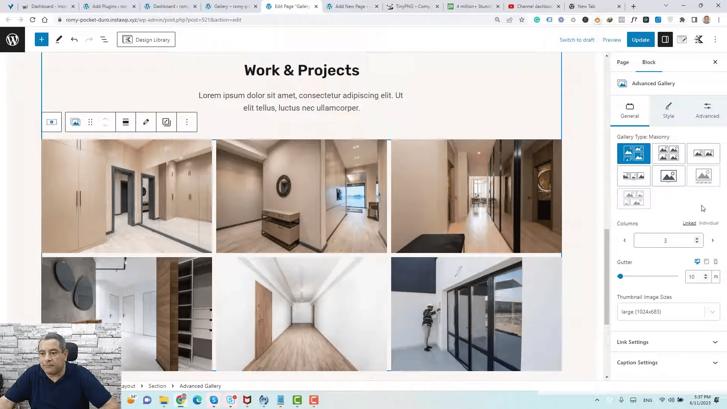Select the faded single image gallery type

(704, 176)
